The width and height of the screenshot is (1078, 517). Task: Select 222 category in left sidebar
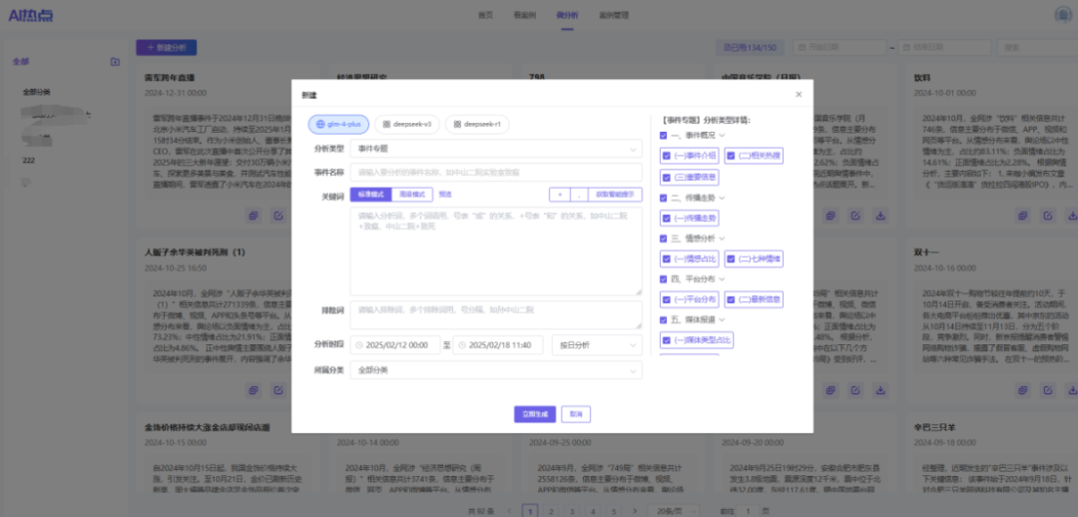(x=29, y=160)
